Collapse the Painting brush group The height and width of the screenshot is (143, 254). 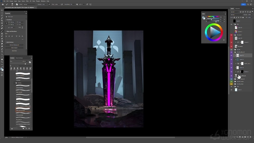point(15,83)
